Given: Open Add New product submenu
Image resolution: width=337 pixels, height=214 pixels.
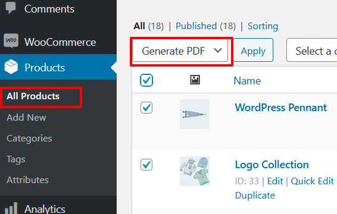Looking at the screenshot, I should pos(26,118).
